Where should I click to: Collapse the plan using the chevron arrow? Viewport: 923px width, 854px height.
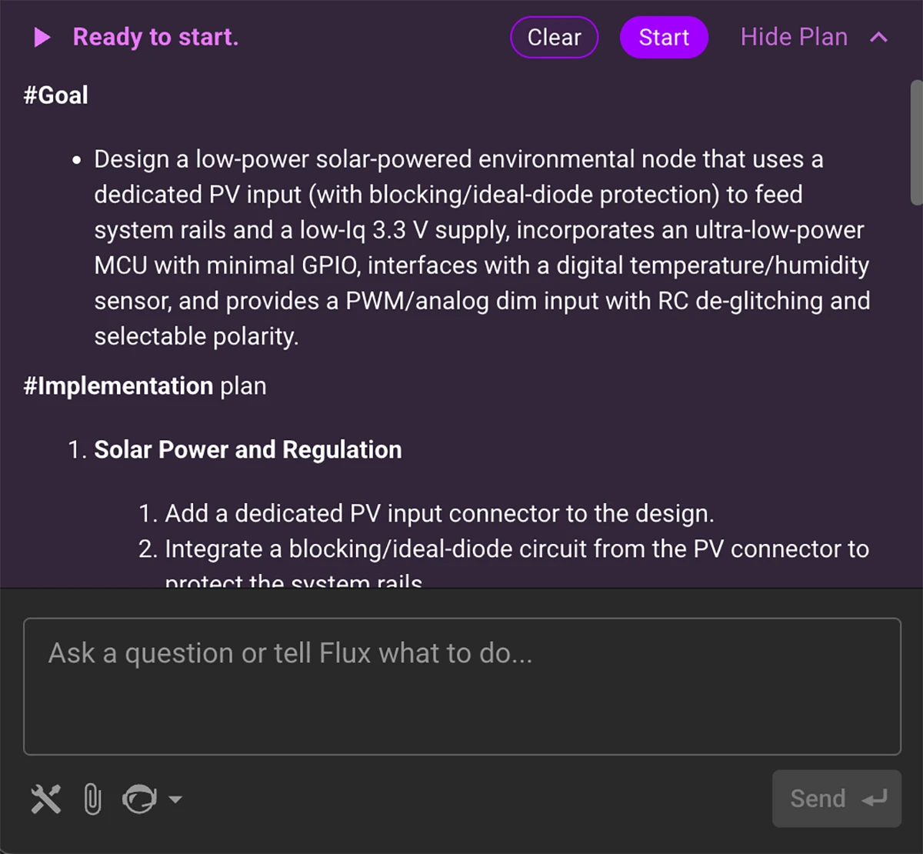point(878,36)
